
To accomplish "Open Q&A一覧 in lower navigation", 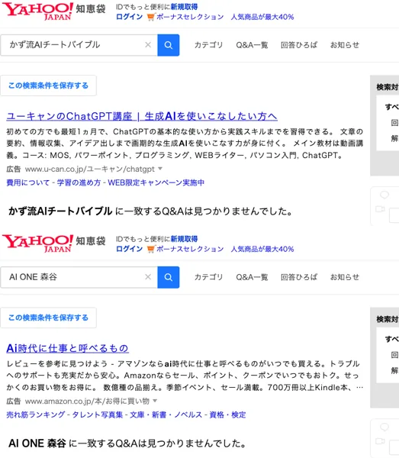I will coord(252,277).
